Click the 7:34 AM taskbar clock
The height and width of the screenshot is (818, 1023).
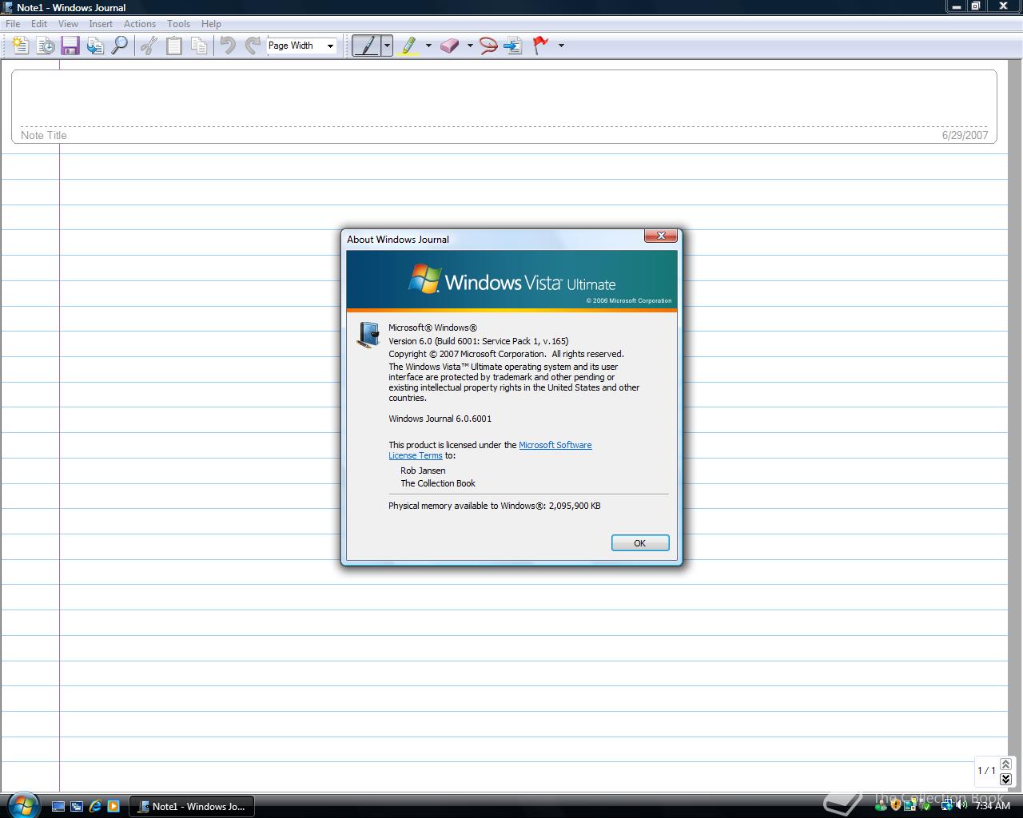coord(993,806)
